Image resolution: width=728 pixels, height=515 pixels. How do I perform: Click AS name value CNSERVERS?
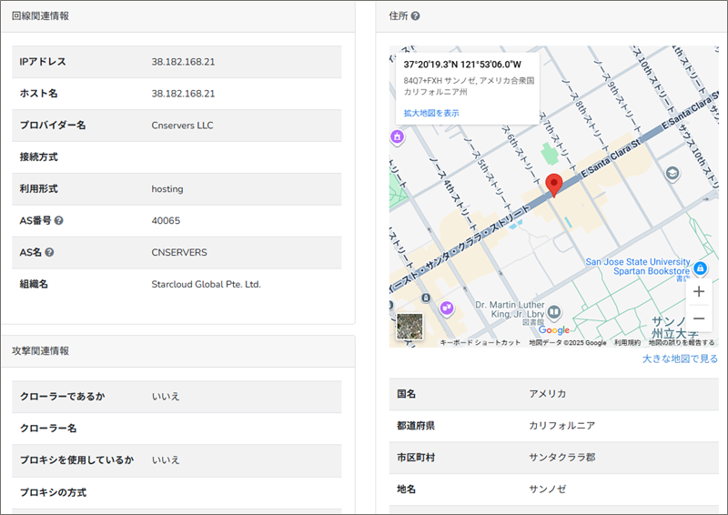pyautogui.click(x=179, y=252)
